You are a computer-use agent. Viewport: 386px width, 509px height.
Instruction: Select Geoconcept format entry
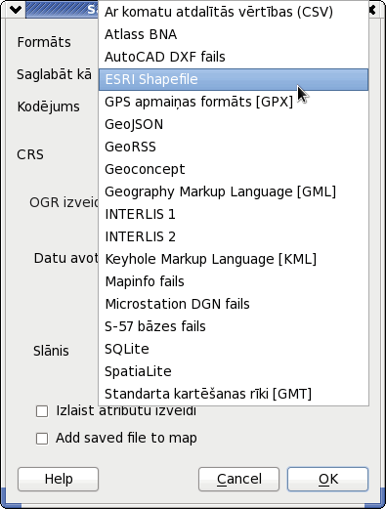click(234, 169)
